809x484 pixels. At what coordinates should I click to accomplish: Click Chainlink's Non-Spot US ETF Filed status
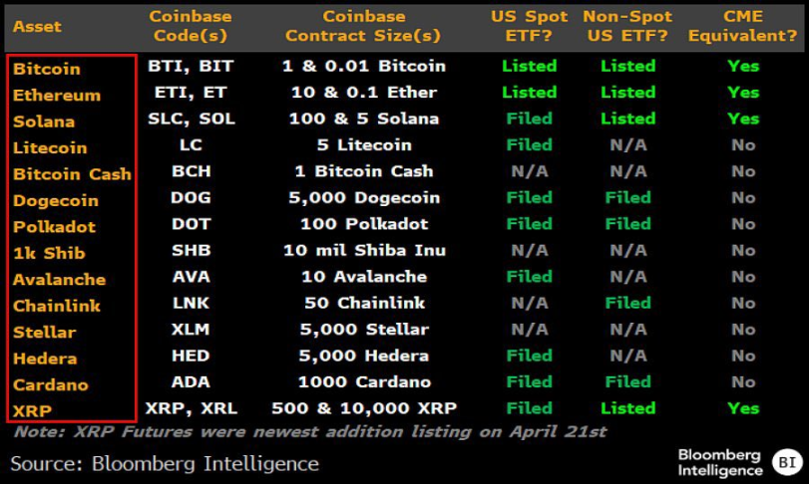(627, 303)
